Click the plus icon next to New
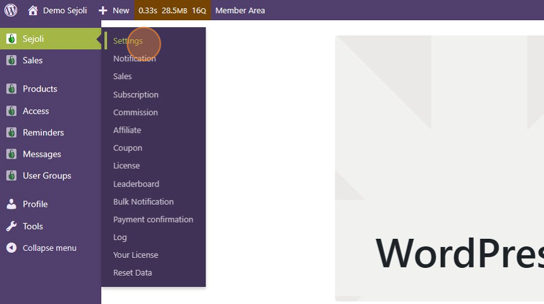 pos(102,10)
